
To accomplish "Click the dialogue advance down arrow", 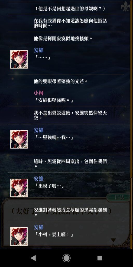I will (x=113, y=240).
